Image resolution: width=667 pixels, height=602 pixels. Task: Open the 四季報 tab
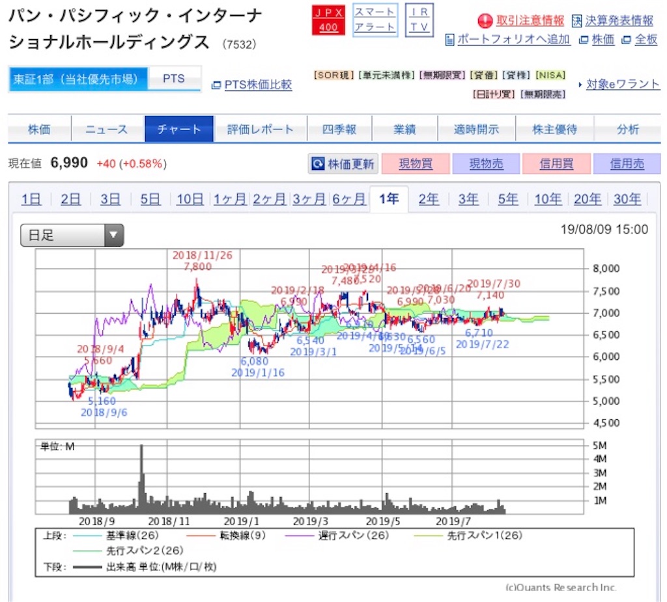pos(339,129)
